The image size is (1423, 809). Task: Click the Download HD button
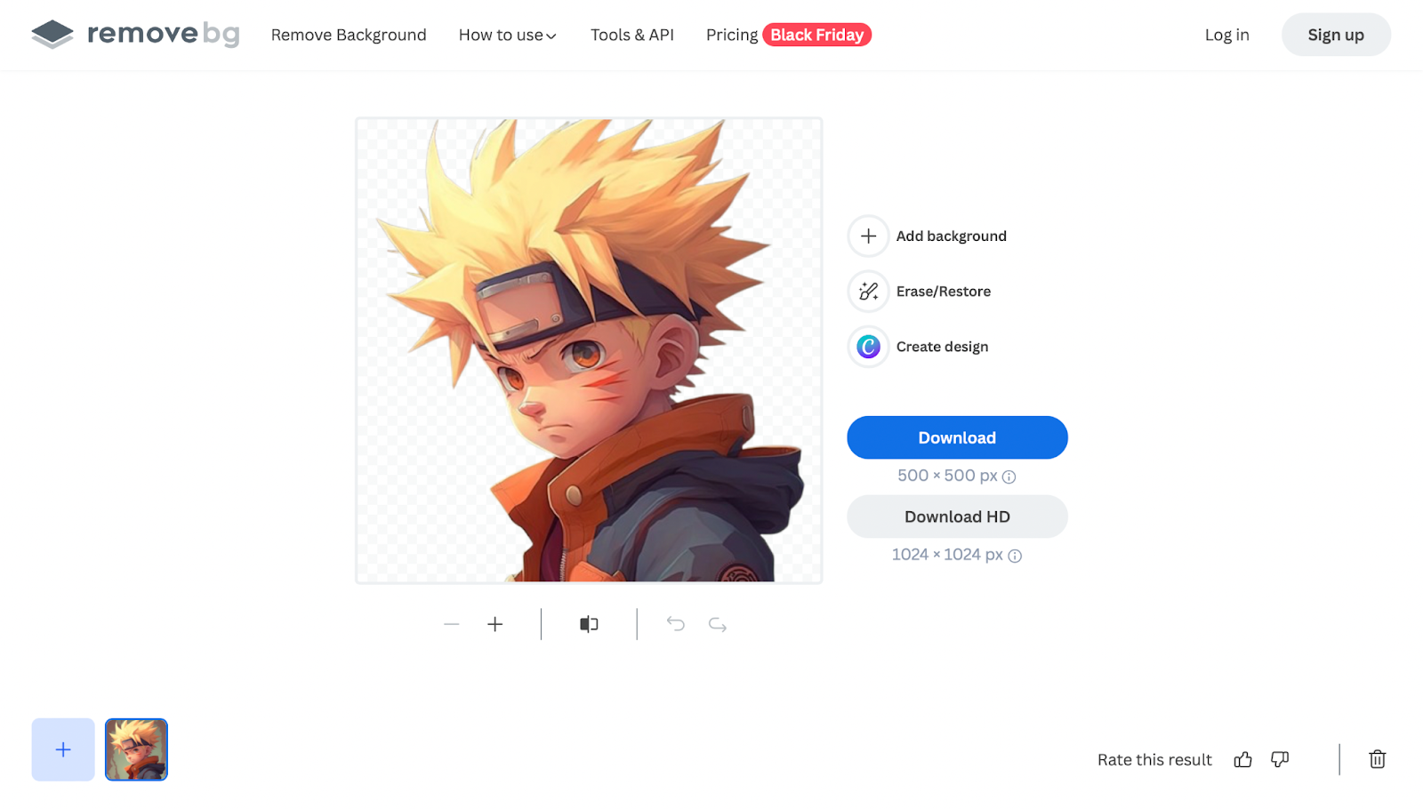(x=957, y=517)
